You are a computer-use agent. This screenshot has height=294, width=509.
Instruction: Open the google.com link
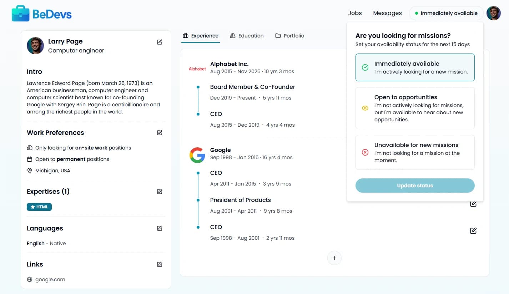51,279
